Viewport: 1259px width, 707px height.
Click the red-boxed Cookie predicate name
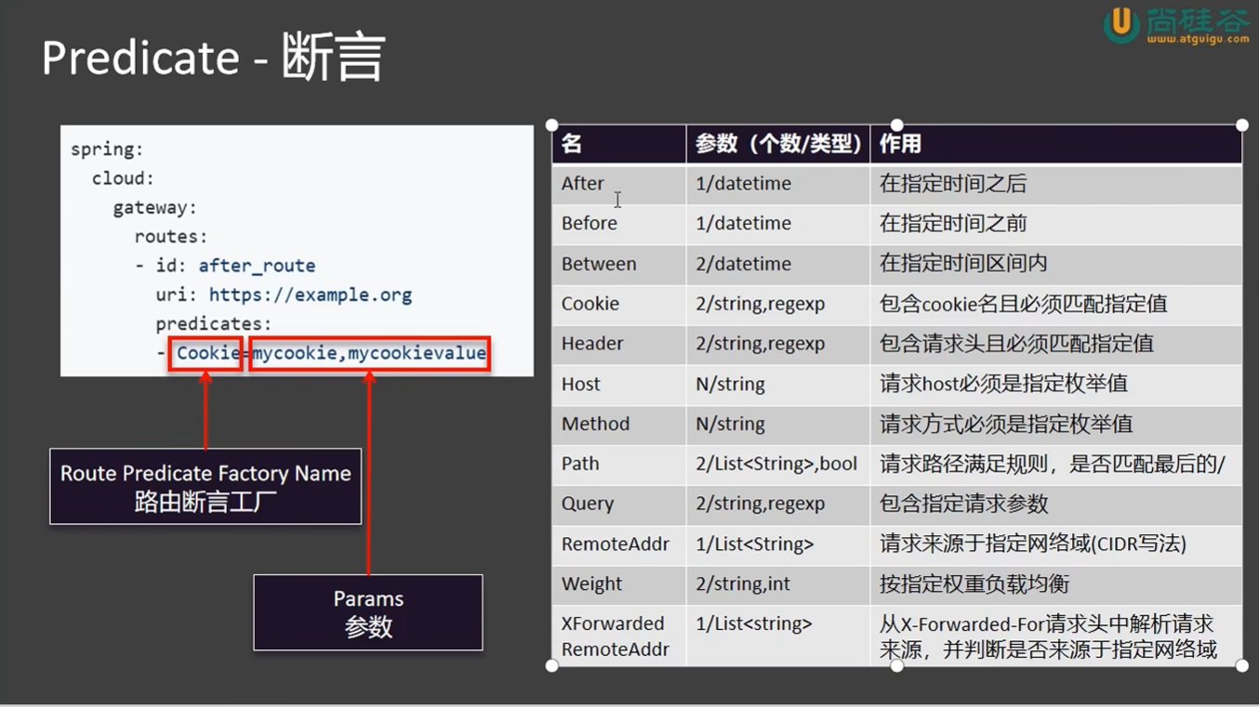tap(206, 353)
